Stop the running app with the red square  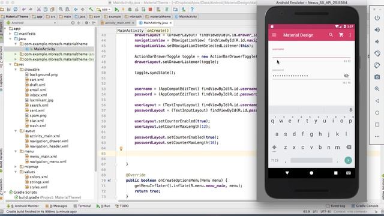coord(150,10)
